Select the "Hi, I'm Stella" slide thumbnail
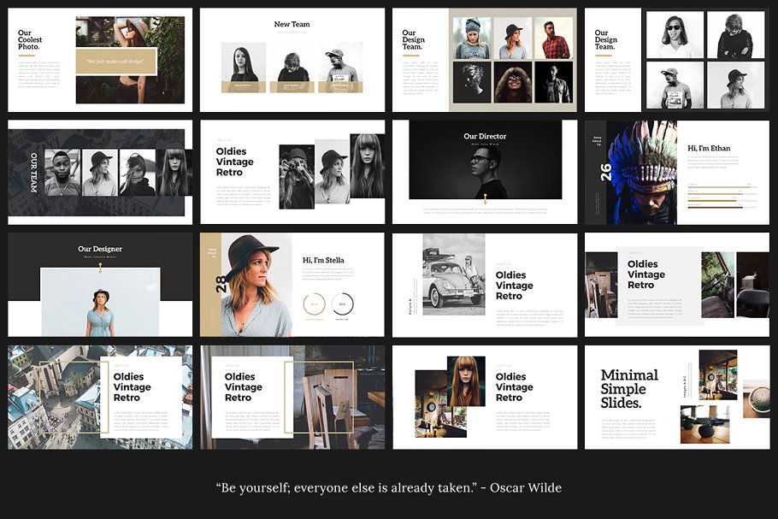This screenshot has width=778, height=519. tap(292, 283)
